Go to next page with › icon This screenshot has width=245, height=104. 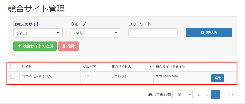(x=224, y=95)
